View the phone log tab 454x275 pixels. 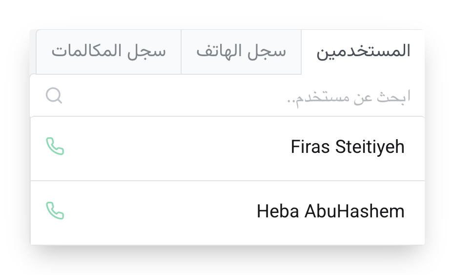pos(241,52)
